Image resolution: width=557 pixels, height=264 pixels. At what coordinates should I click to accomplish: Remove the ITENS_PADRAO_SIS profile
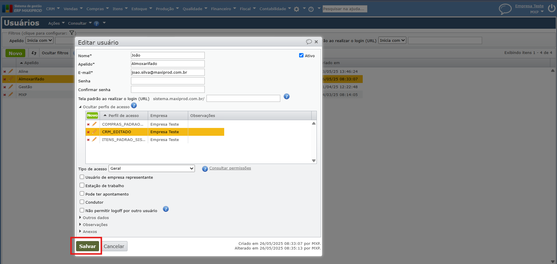[x=88, y=140]
